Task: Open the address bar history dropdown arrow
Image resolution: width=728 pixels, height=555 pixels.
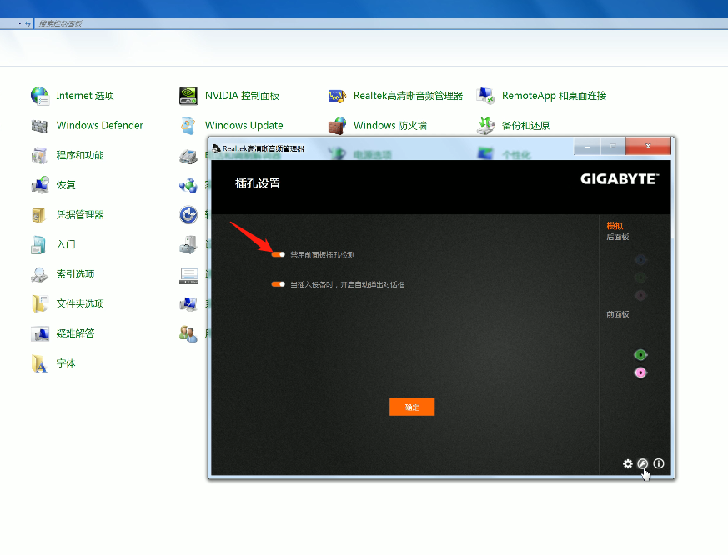Action: pyautogui.click(x=20, y=23)
